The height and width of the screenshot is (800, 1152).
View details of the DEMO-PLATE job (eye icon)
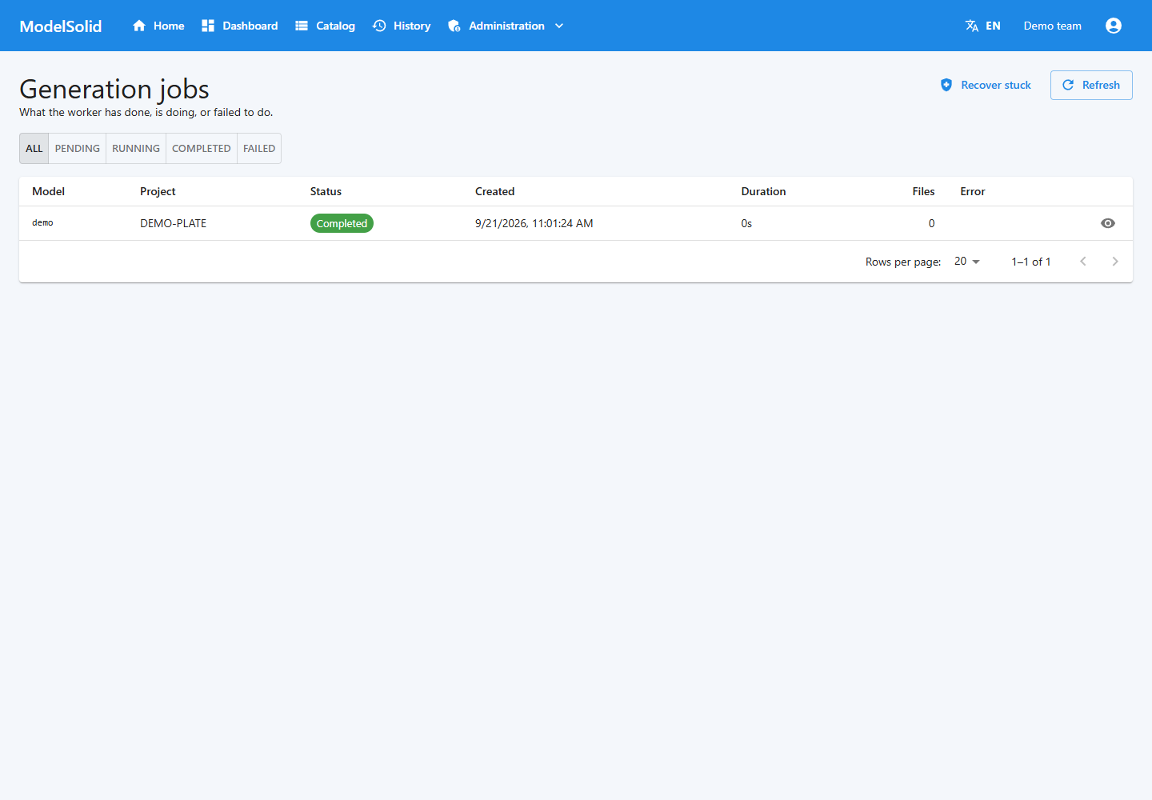1108,223
